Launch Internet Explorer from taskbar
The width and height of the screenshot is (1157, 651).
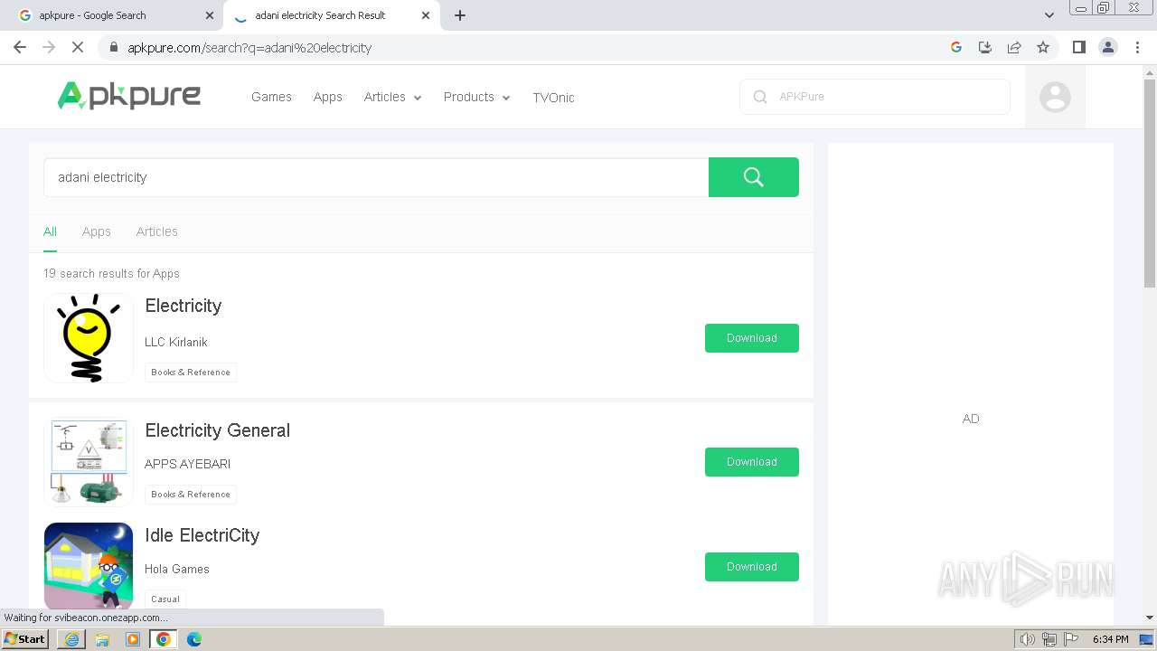71,639
